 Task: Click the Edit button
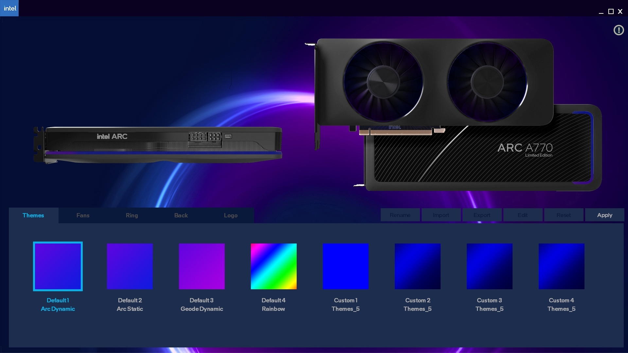tap(523, 215)
